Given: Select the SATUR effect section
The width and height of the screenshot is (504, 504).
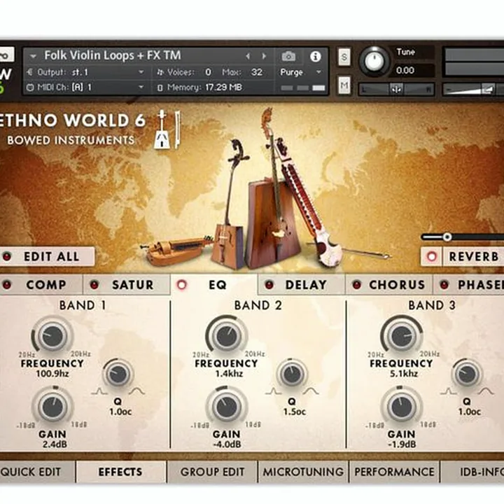Looking at the screenshot, I should click(x=126, y=284).
